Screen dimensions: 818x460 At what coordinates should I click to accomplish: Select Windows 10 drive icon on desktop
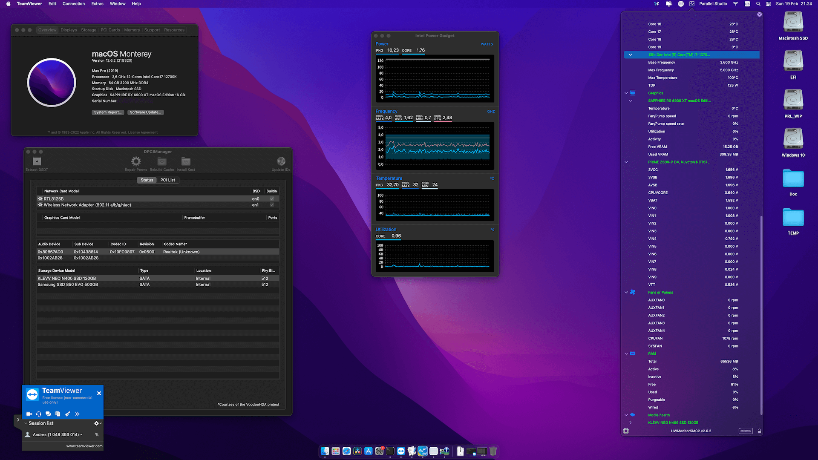tap(793, 139)
